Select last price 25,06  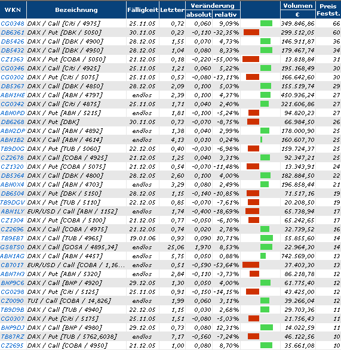(176, 247)
